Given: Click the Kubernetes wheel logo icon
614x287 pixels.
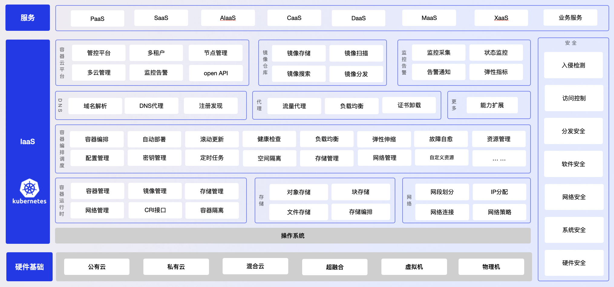Looking at the screenshot, I should (x=29, y=188).
